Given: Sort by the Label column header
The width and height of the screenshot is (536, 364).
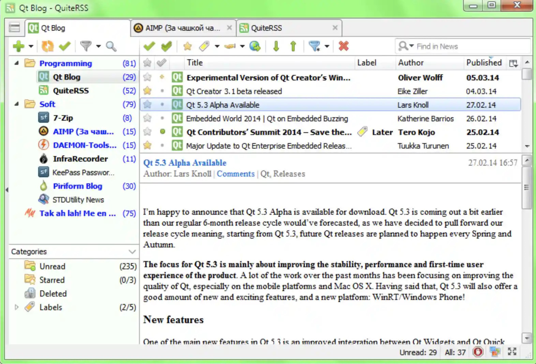Looking at the screenshot, I should coord(375,63).
